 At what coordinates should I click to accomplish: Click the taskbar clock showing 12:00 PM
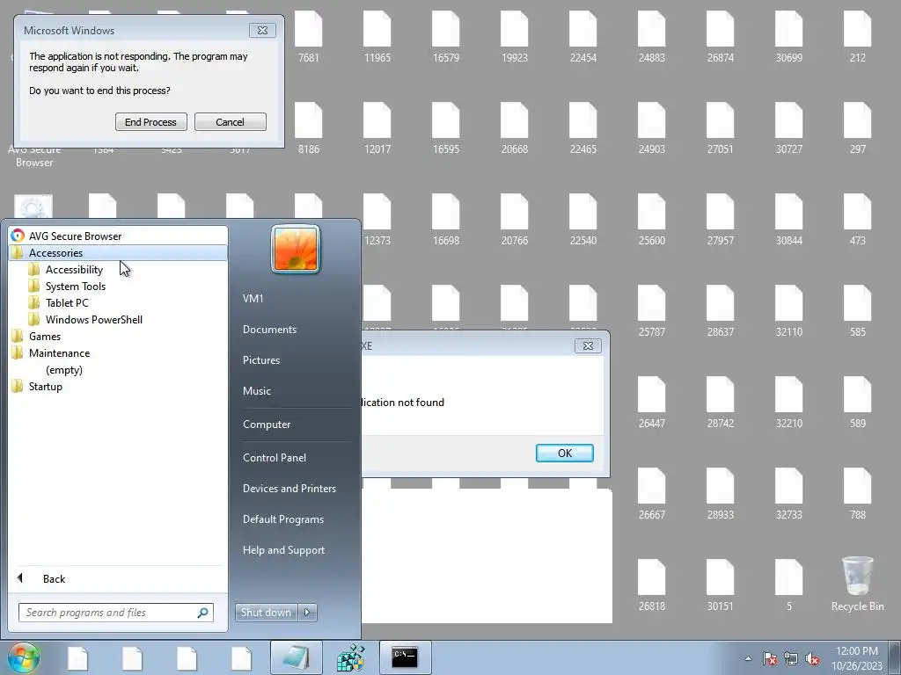[856, 658]
